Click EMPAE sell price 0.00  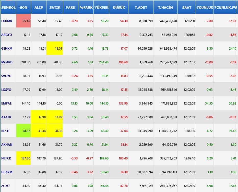(x=59, y=104)
